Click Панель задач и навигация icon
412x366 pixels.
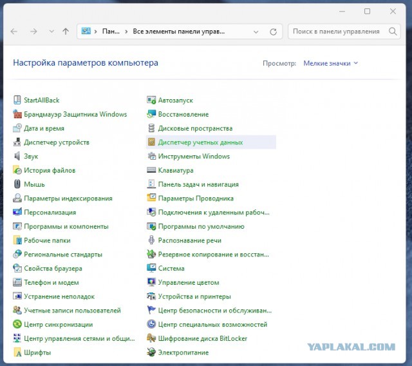click(x=151, y=184)
